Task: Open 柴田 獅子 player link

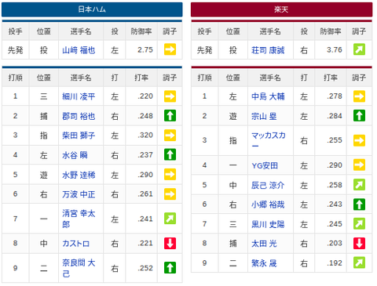Action: 79,136
